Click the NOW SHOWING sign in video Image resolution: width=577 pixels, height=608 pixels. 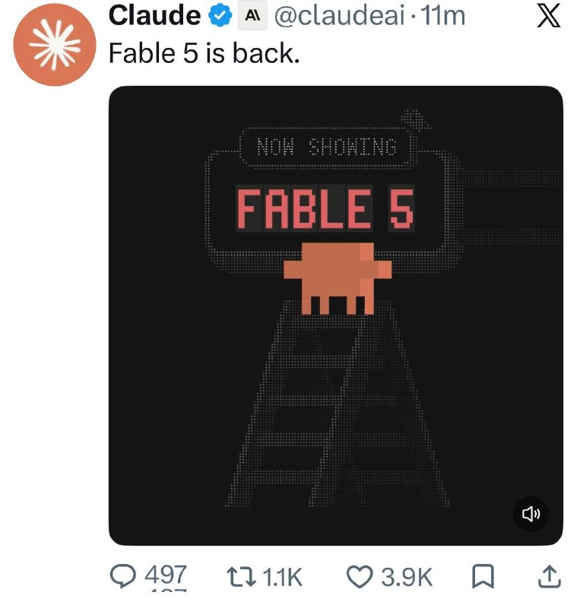(326, 147)
